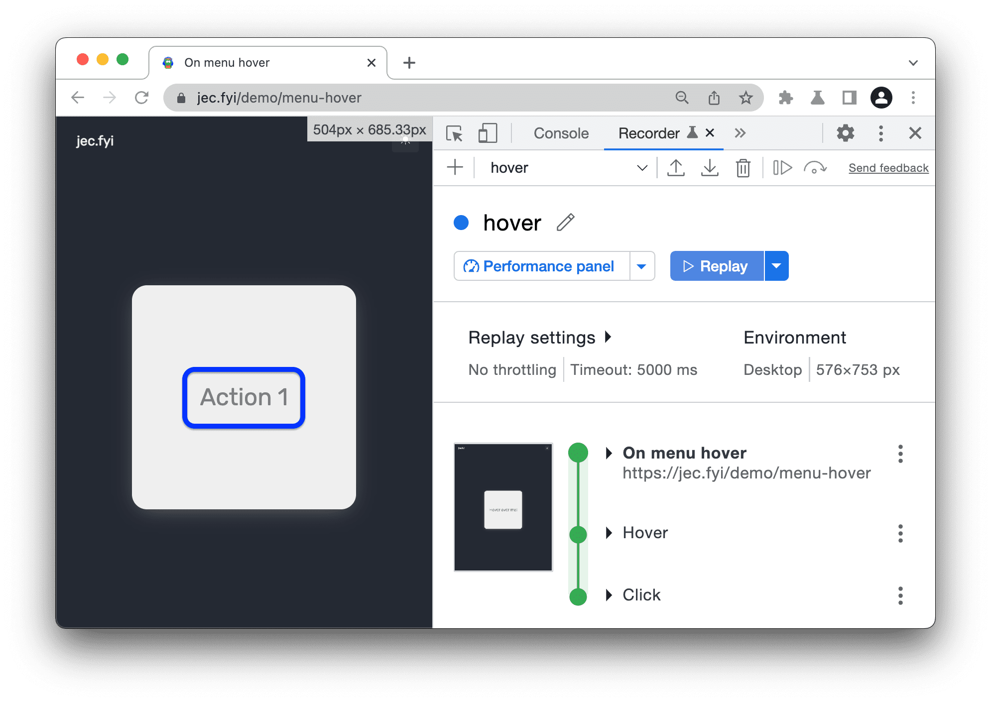Click the delete recording icon
This screenshot has height=702, width=991.
click(741, 168)
